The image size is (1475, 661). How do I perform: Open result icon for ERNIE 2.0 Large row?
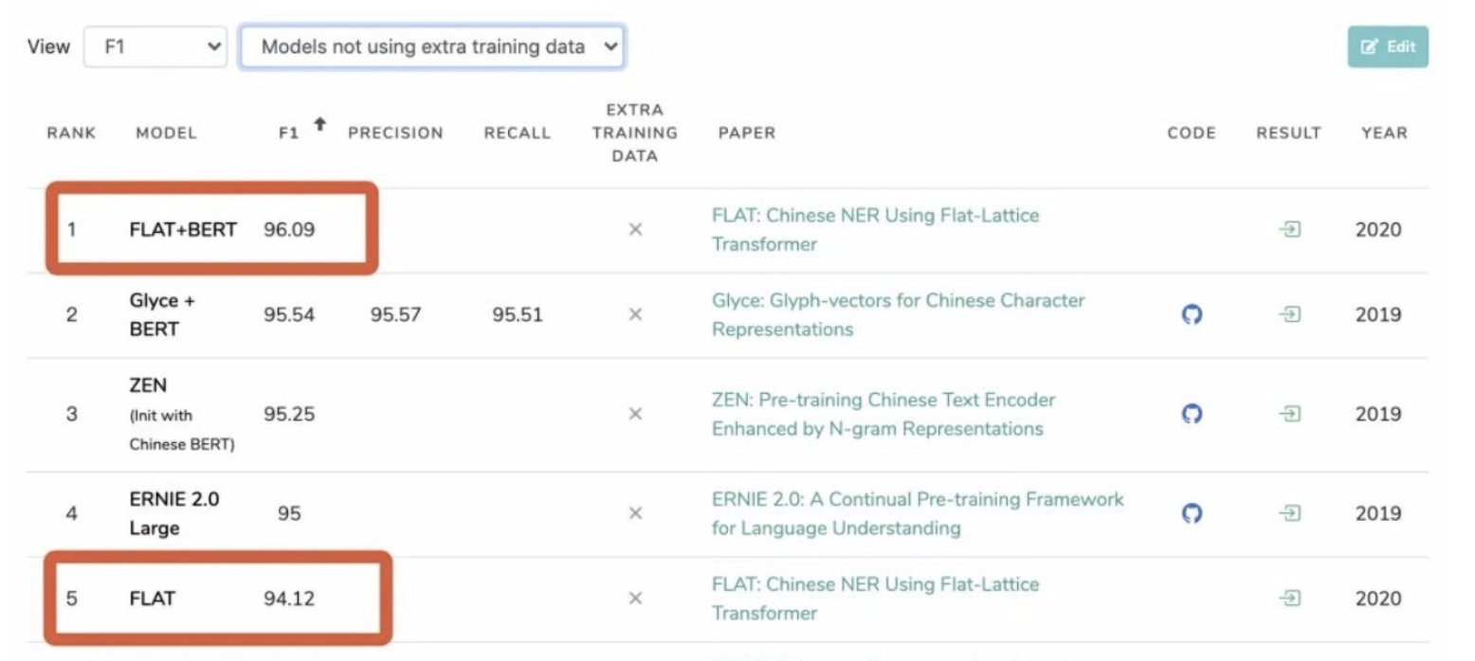[x=1289, y=513]
